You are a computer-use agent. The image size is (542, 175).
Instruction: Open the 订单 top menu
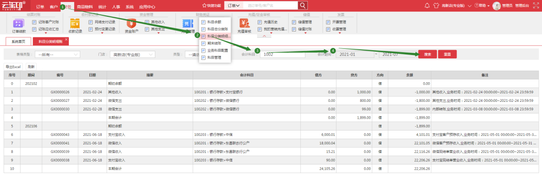pos(40,7)
